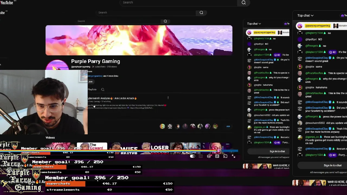Open the channel banner image
This screenshot has height=195, width=347.
(139, 40)
